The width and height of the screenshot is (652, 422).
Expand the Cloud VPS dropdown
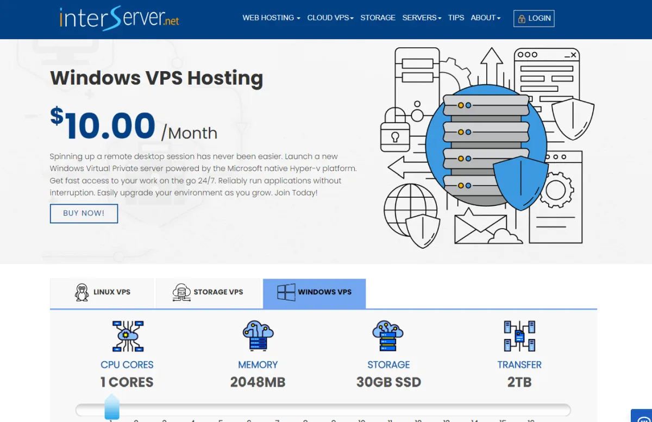(x=330, y=18)
